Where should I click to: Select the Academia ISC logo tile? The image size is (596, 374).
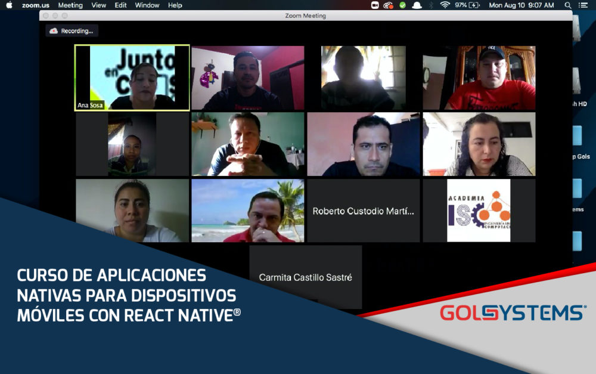tap(479, 211)
